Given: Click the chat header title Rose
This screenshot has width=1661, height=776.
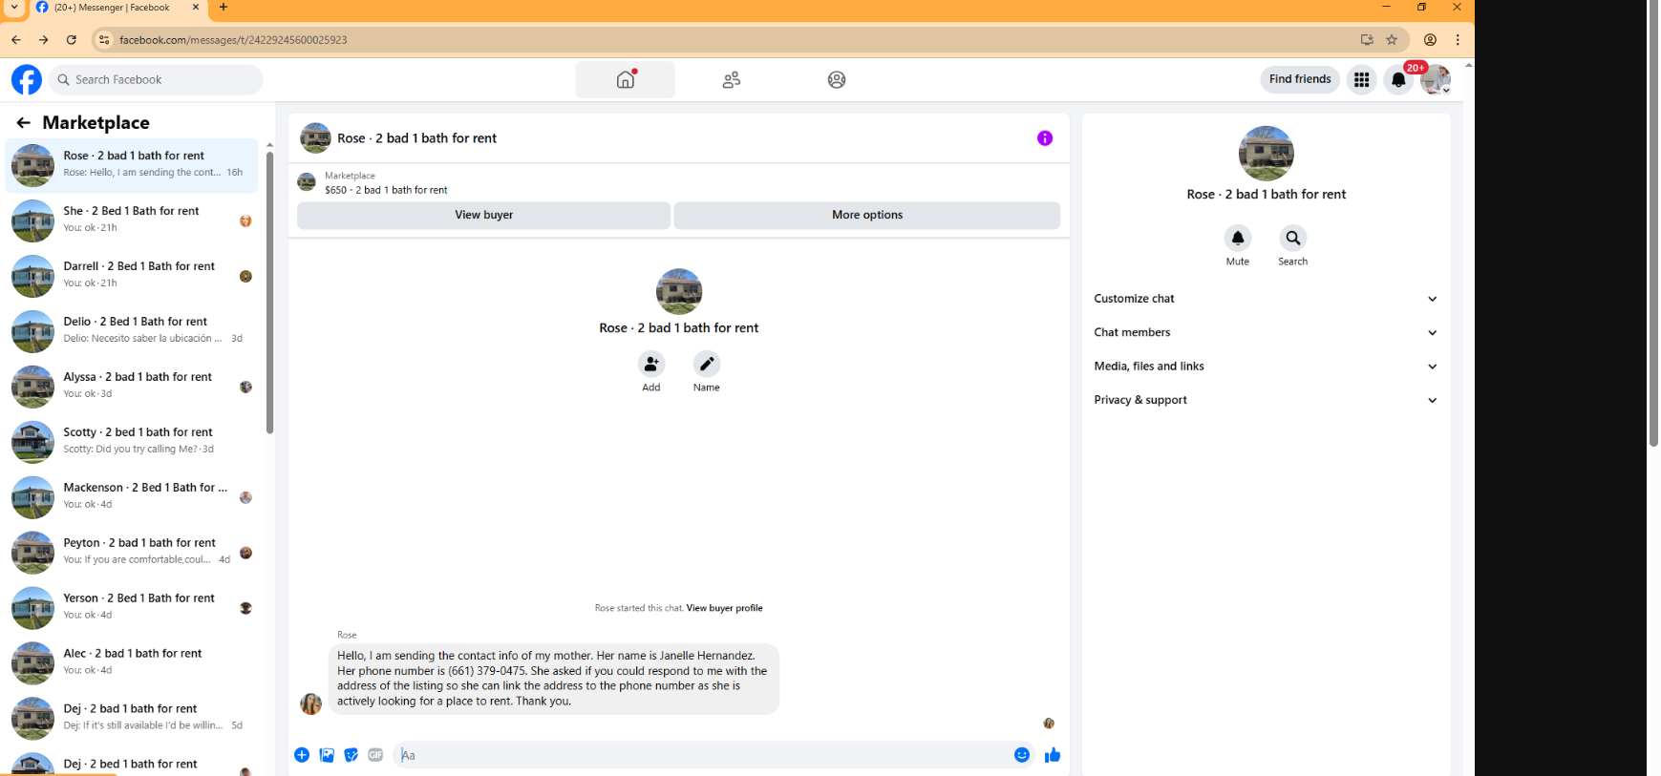Looking at the screenshot, I should 416,138.
